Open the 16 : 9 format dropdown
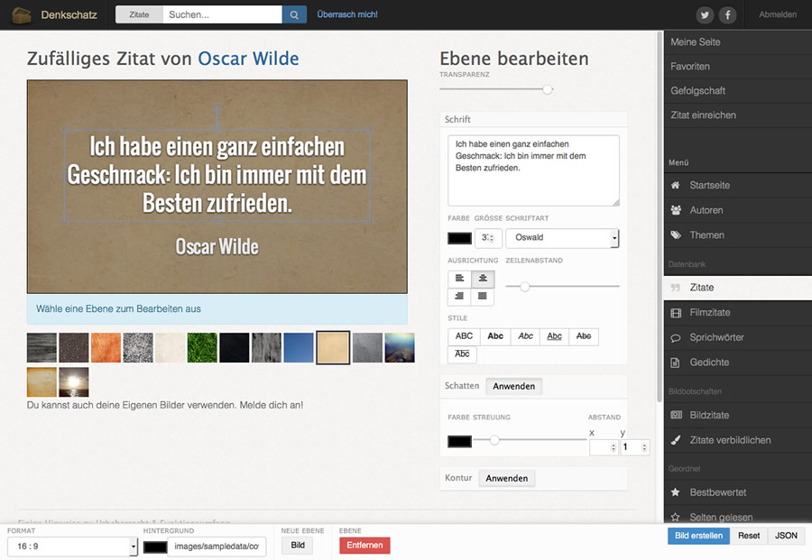Image resolution: width=812 pixels, height=560 pixels. pos(71,546)
